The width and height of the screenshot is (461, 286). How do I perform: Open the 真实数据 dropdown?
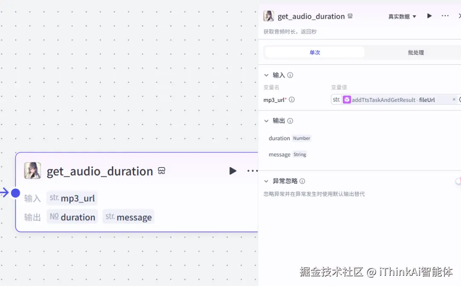coord(401,16)
